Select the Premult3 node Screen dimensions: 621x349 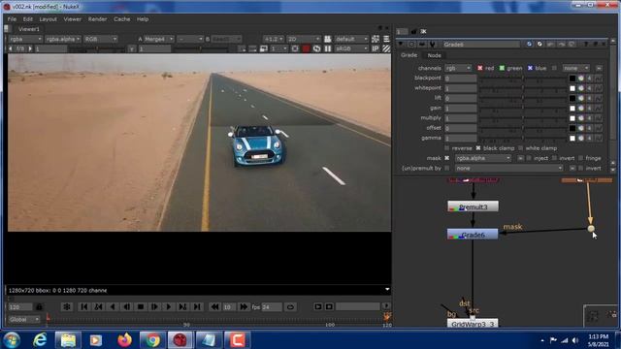(x=473, y=206)
